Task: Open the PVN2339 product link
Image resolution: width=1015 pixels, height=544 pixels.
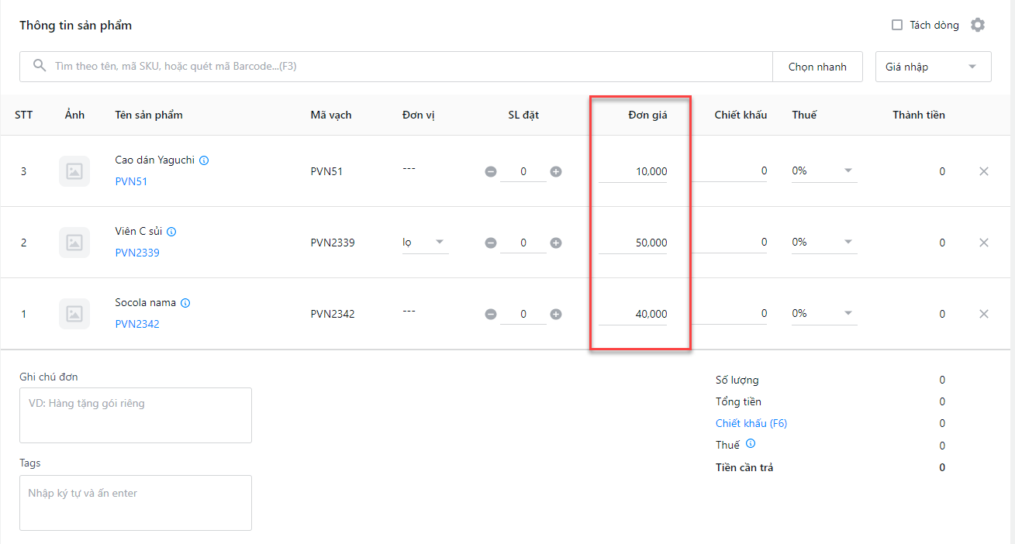Action: 137,253
